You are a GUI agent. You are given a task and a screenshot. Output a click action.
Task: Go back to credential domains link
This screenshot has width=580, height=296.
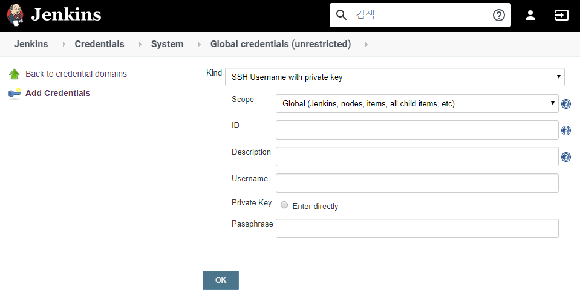[76, 74]
